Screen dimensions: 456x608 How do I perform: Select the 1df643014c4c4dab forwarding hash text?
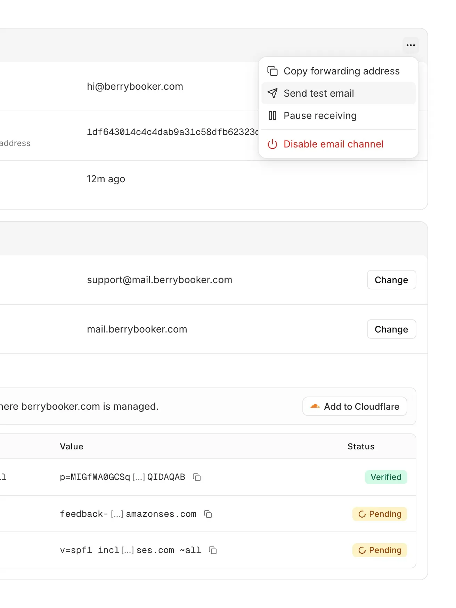coord(173,132)
